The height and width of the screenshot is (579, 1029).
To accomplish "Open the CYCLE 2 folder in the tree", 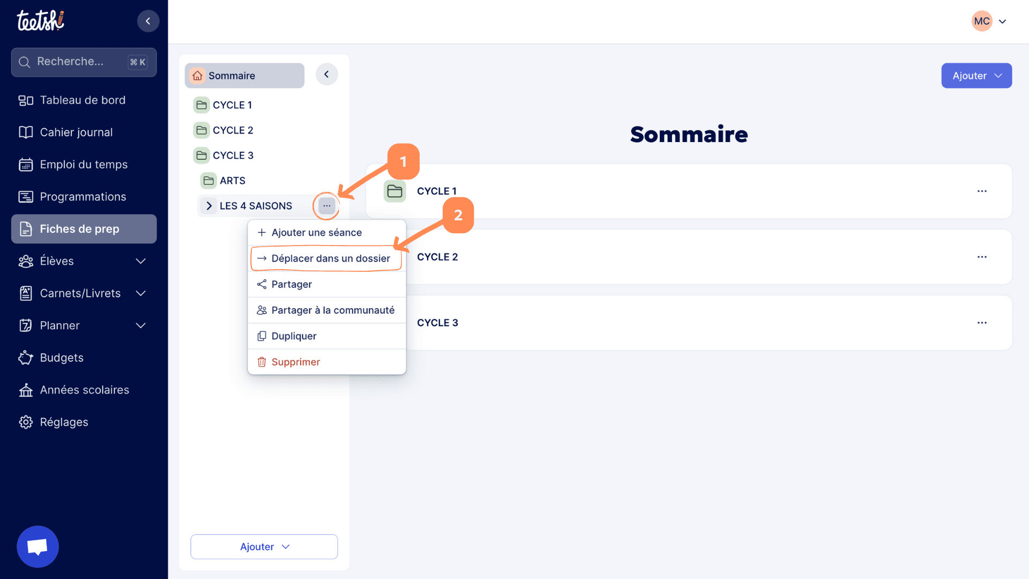I will click(233, 130).
